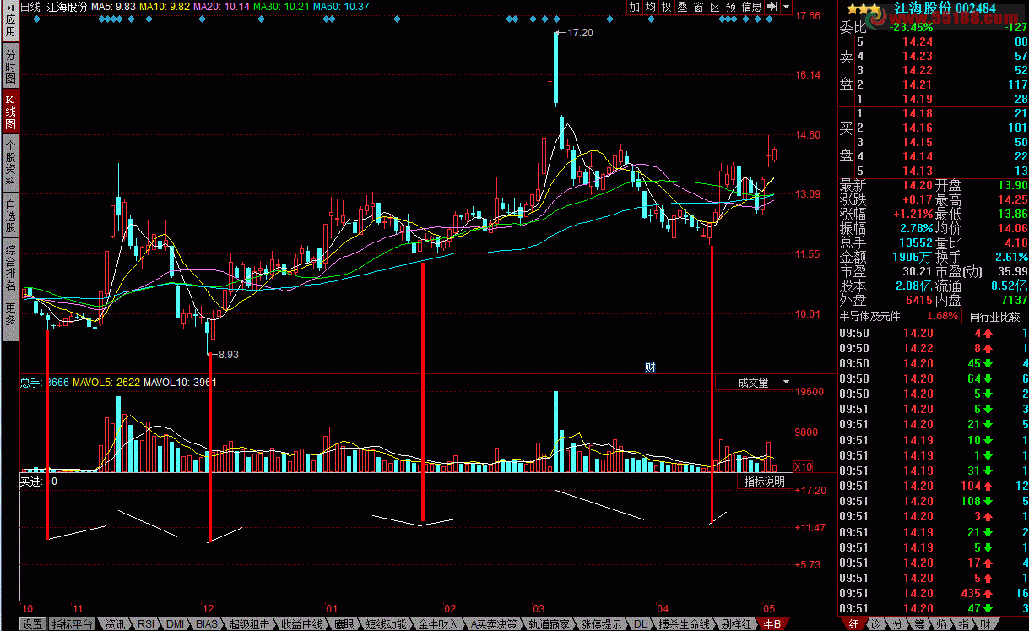The width and height of the screenshot is (1029, 631).
Task: Click the 17.20 peak price label on chart
Action: [x=580, y=32]
